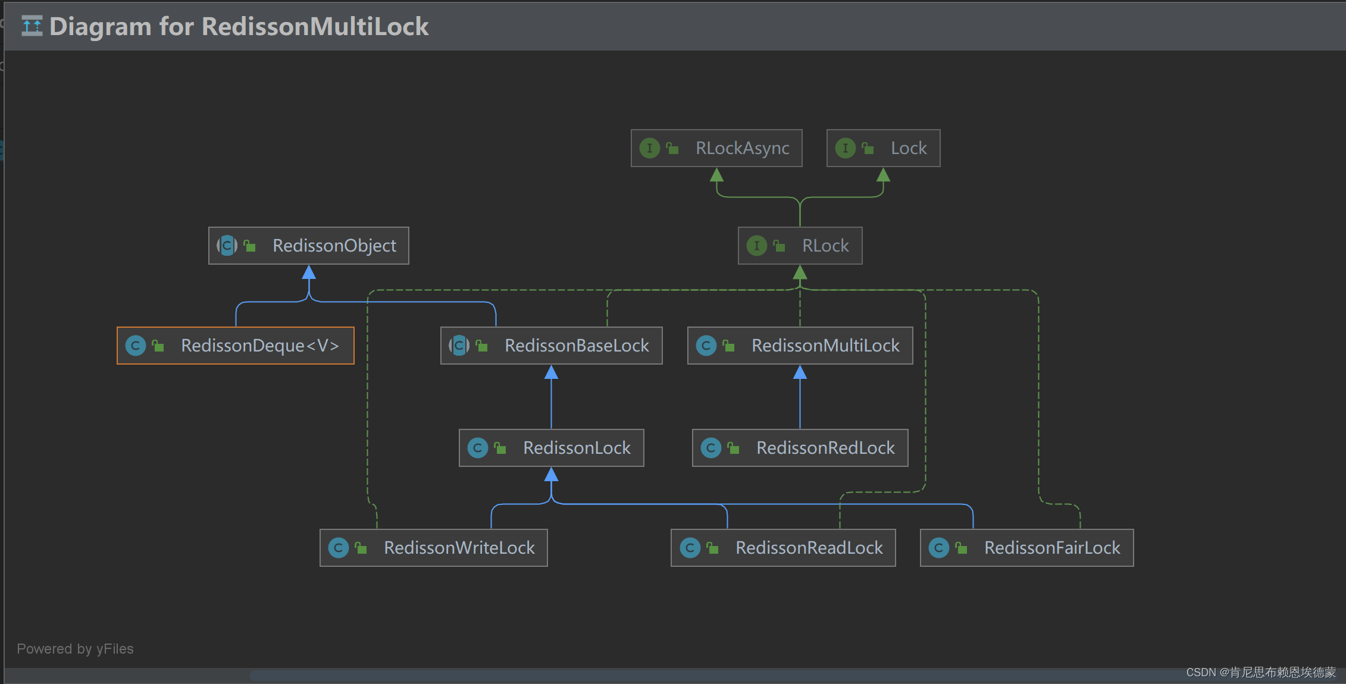Click public lock icon on RedissonLock
The width and height of the screenshot is (1346, 684).
click(x=500, y=448)
